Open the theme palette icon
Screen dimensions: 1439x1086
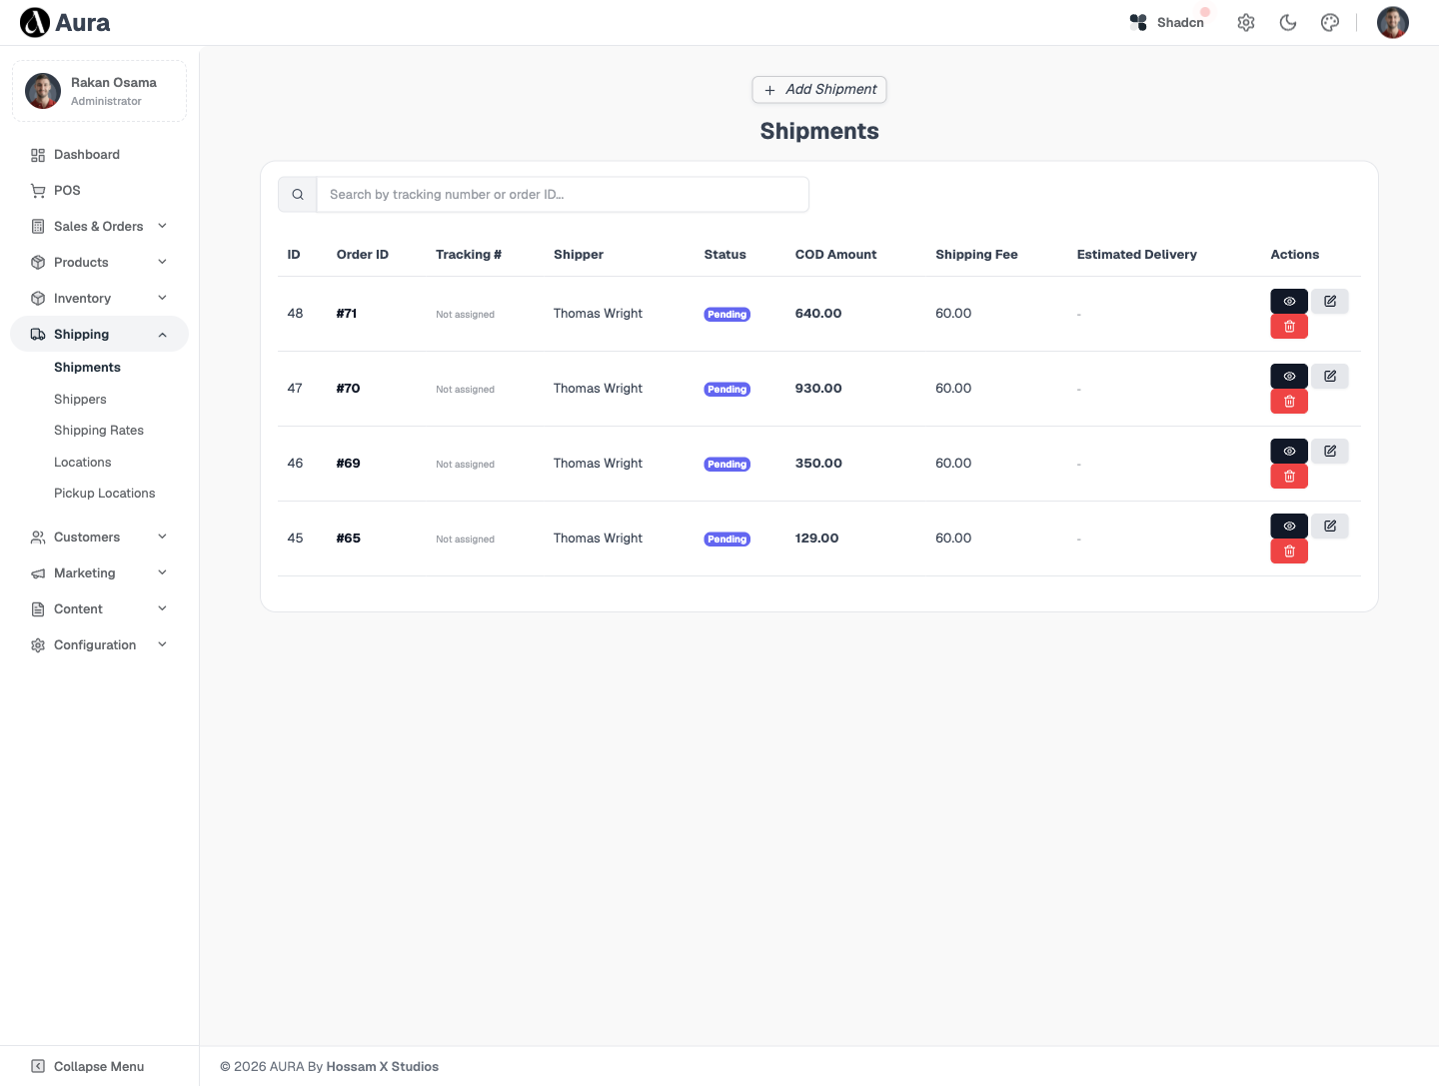1330,22
